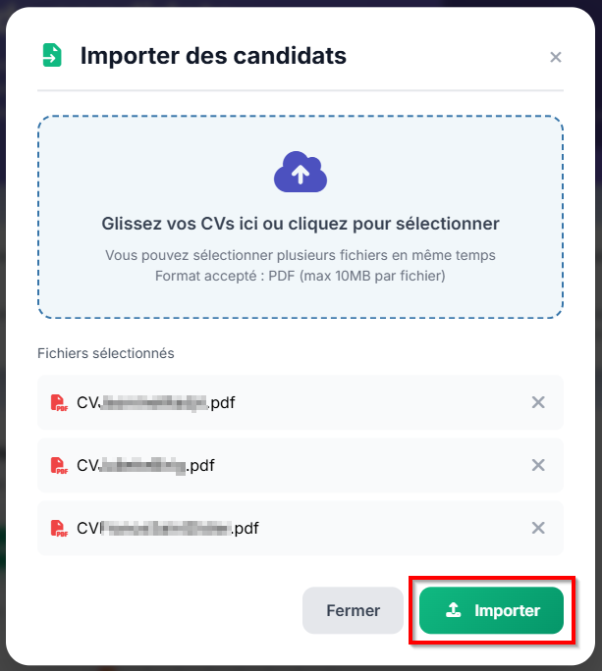Screen dimensions: 602x671
Task: Remove the second selected CV file
Action: (x=538, y=465)
